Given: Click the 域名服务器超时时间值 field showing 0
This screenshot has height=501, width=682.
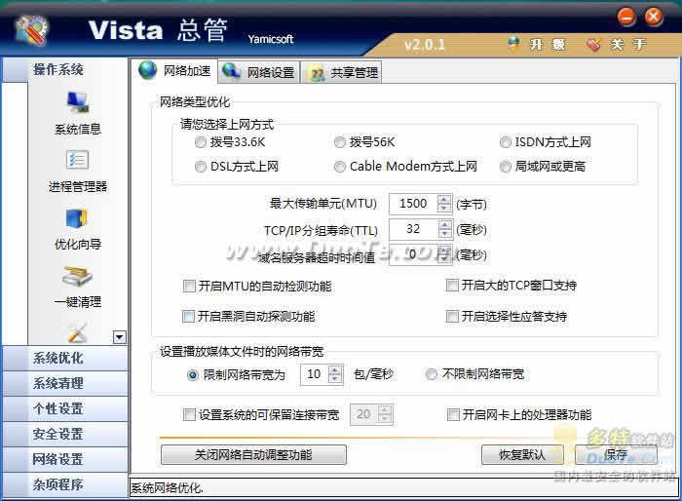Looking at the screenshot, I should click(x=413, y=254).
